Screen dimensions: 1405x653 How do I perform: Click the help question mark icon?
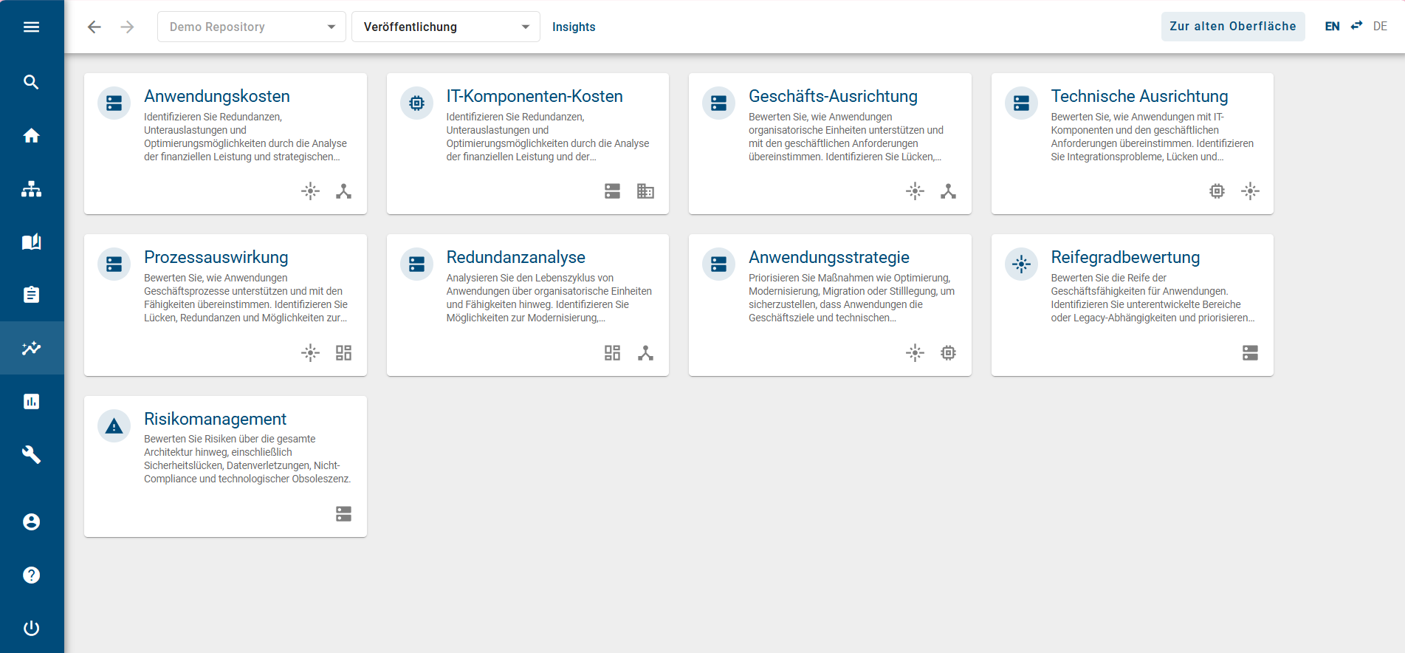click(x=31, y=575)
